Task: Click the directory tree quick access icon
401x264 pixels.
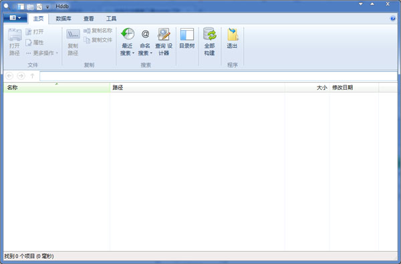Action: [21, 7]
